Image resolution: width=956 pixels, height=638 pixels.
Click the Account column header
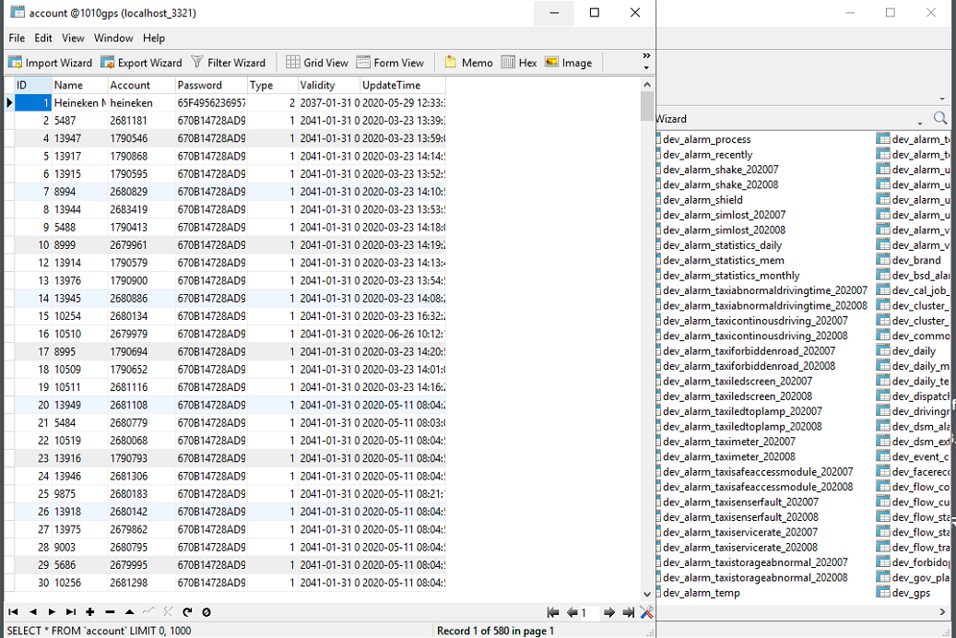(x=141, y=85)
